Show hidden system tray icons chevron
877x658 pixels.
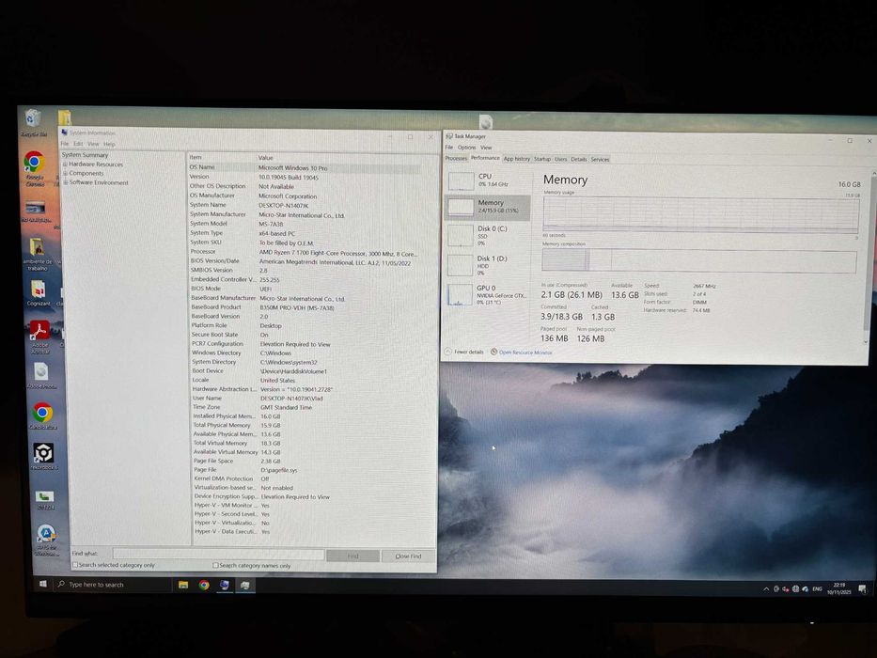[765, 589]
